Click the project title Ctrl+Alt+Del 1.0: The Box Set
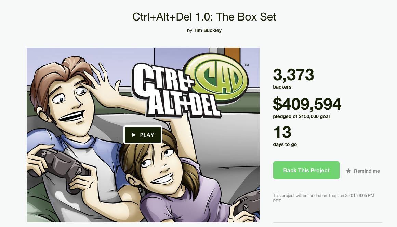Screen dimensions: 397x227 [204, 17]
